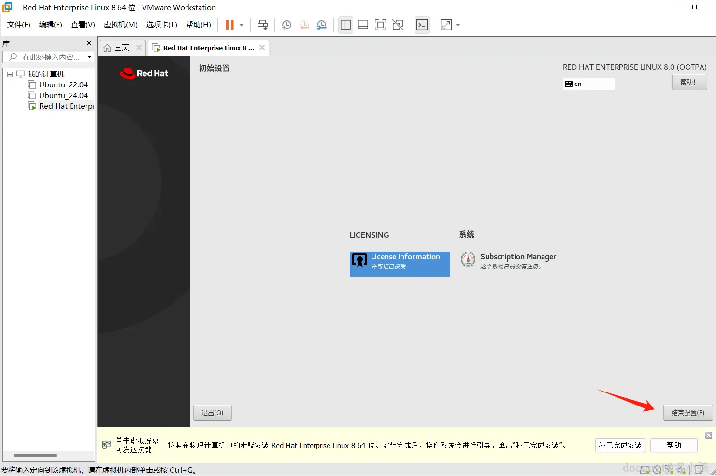Switch to the 主页 tab
Image resolution: width=716 pixels, height=476 pixels.
click(x=116, y=48)
